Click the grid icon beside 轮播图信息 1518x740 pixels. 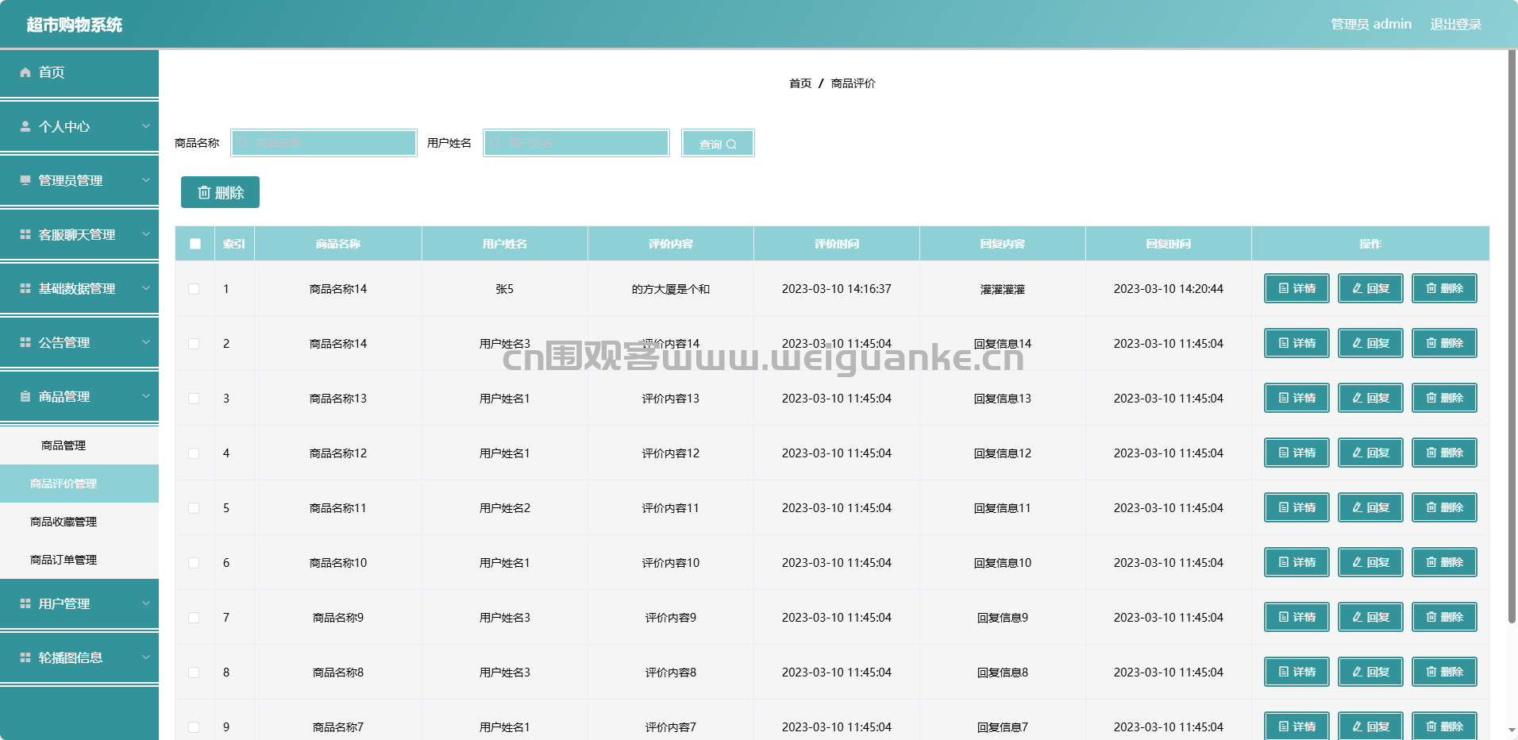pyautogui.click(x=25, y=657)
